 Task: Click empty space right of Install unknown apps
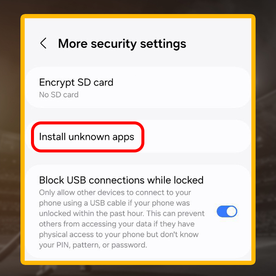click(x=197, y=137)
